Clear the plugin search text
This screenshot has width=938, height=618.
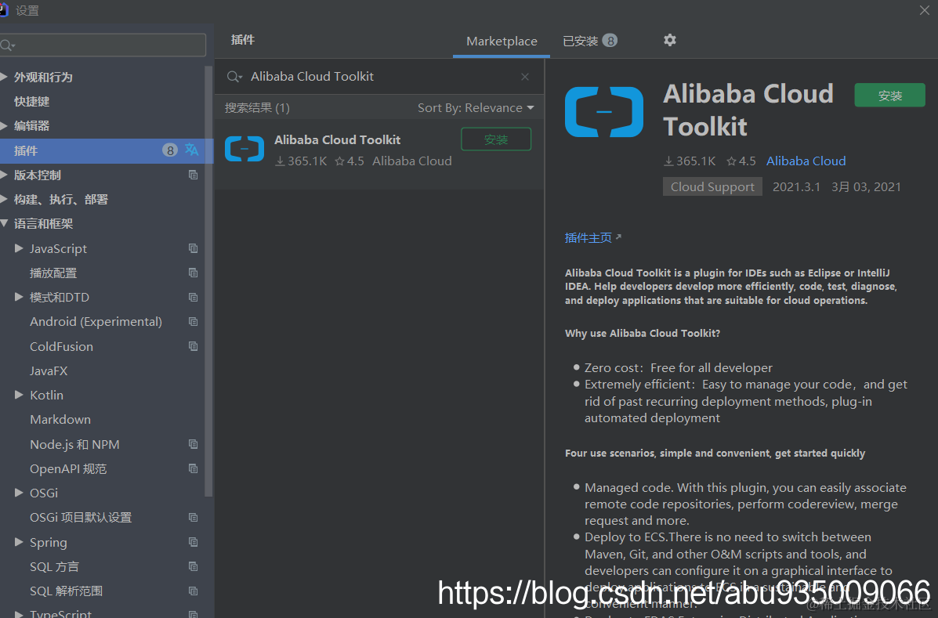point(524,77)
